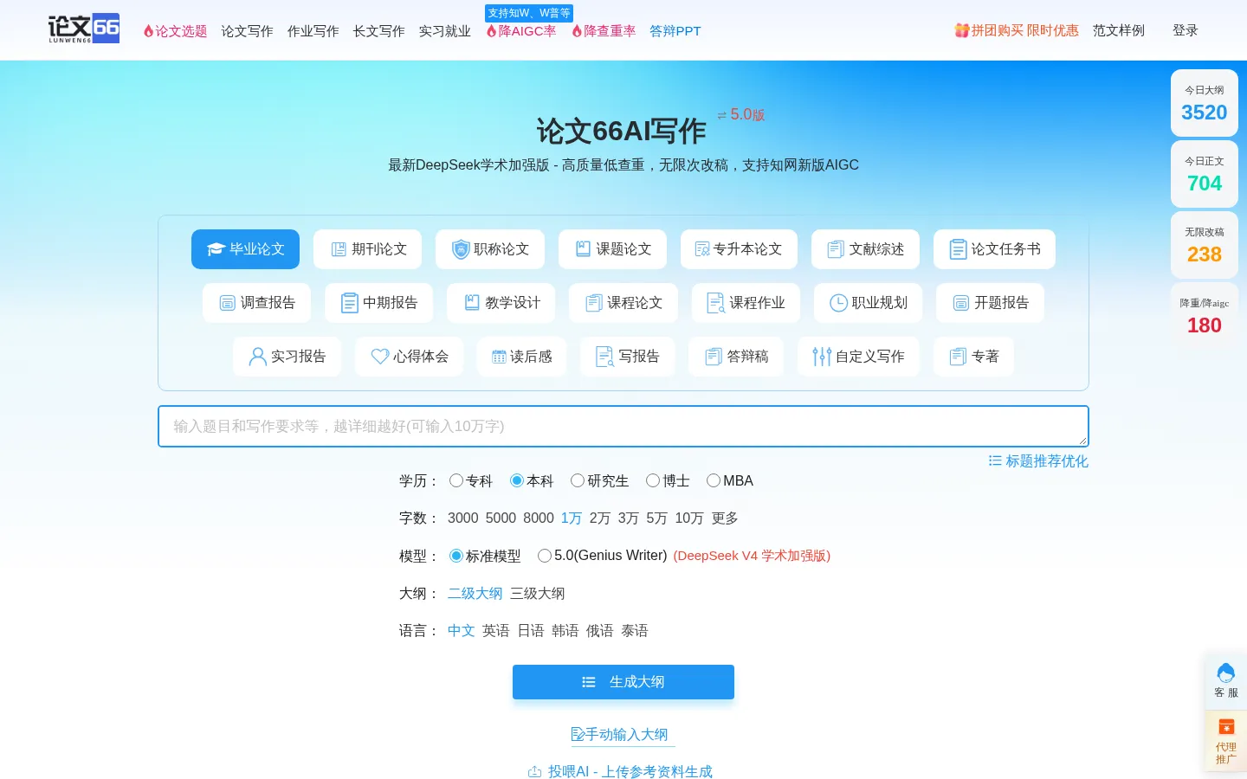Open the 降查重率 nav item

point(603,31)
